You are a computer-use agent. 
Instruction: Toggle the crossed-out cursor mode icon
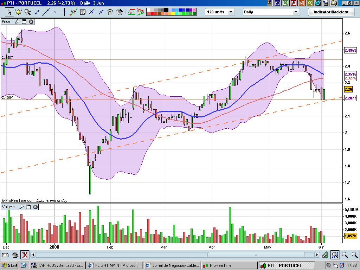(25, 255)
